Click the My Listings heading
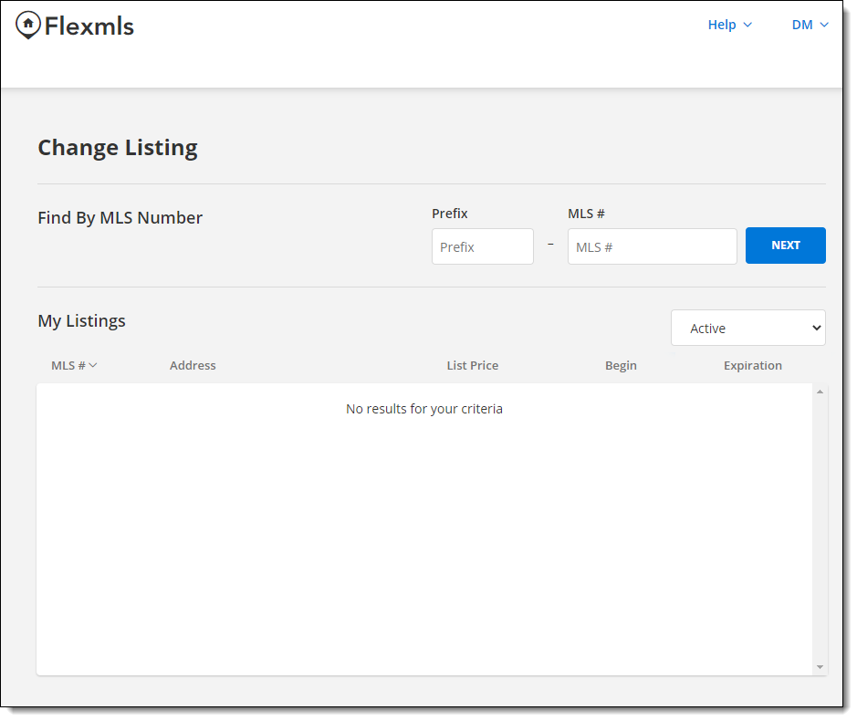Viewport: 857px width, 721px height. coord(81,321)
